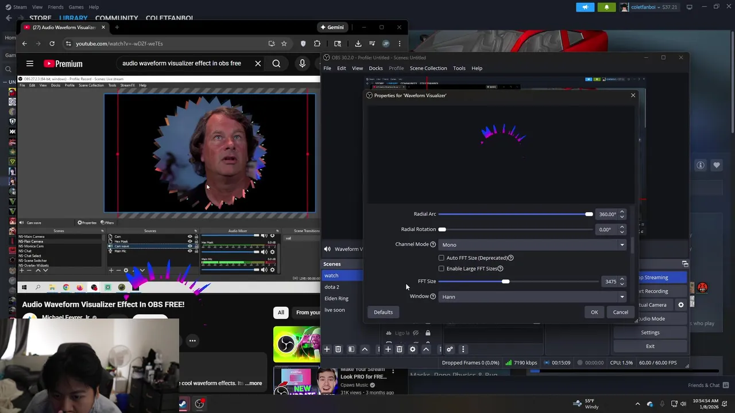Image resolution: width=735 pixels, height=413 pixels.
Task: Click lock icon on Ligo source row
Action: 428,333
